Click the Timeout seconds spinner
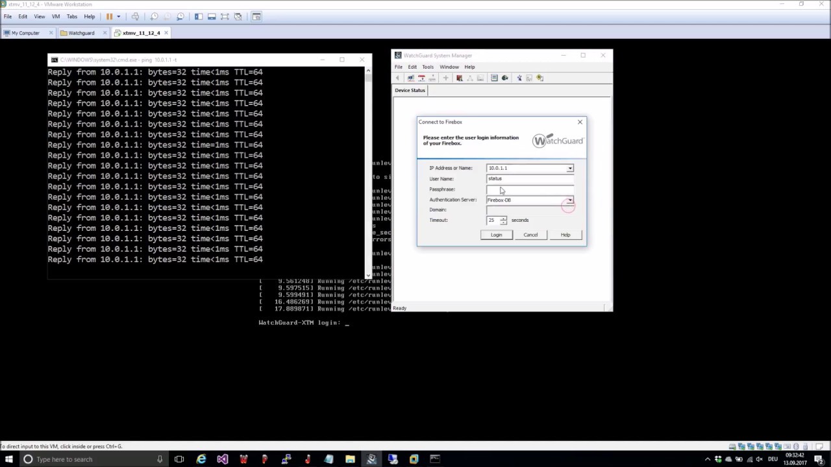Image resolution: width=831 pixels, height=467 pixels. (x=503, y=220)
